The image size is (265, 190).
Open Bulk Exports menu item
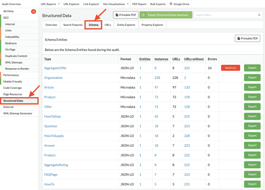(158, 4)
